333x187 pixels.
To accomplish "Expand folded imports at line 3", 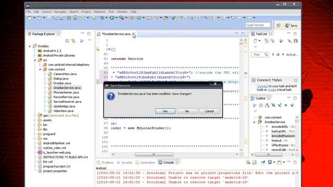I will 109,49.
